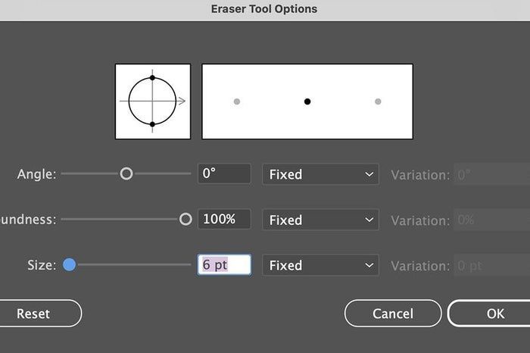Click the Angle slider handle
The width and height of the screenshot is (530, 353).
tap(126, 174)
